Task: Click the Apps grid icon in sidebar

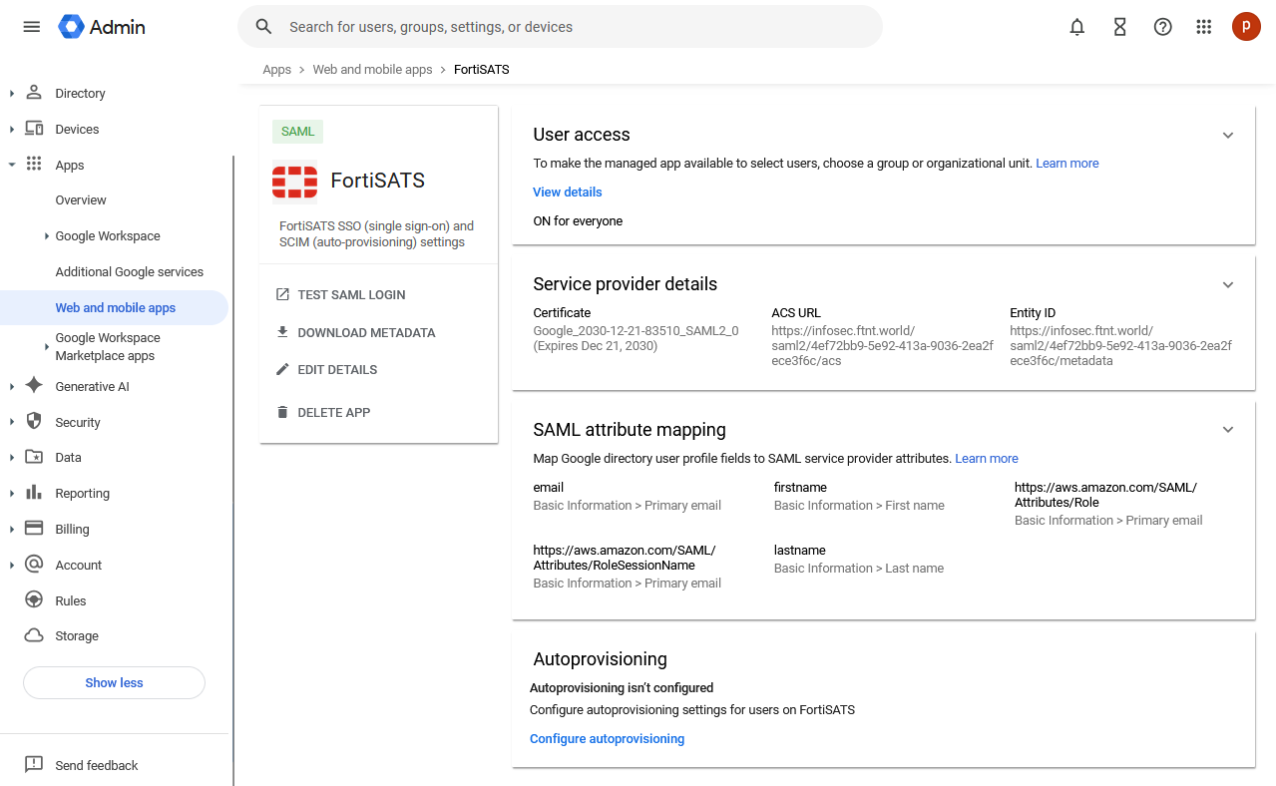Action: 34,165
